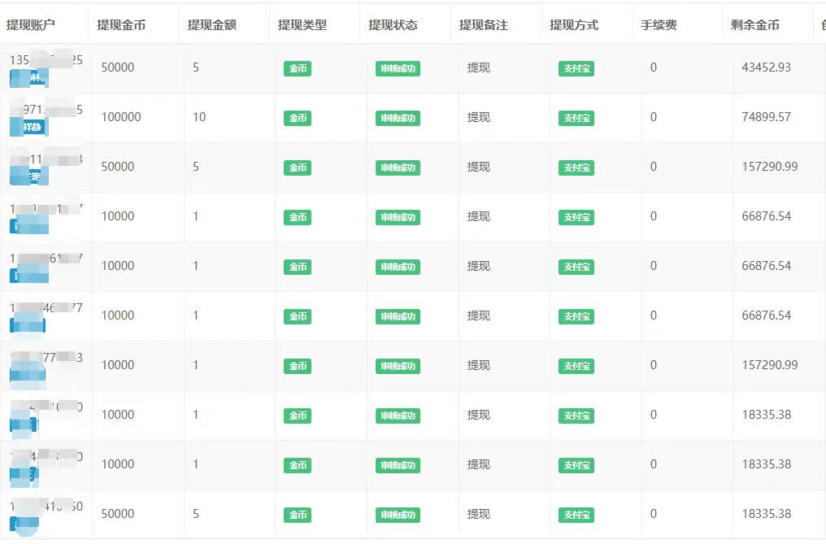Click the 手续费 column header
Screen dimensions: 826x544
click(x=659, y=24)
